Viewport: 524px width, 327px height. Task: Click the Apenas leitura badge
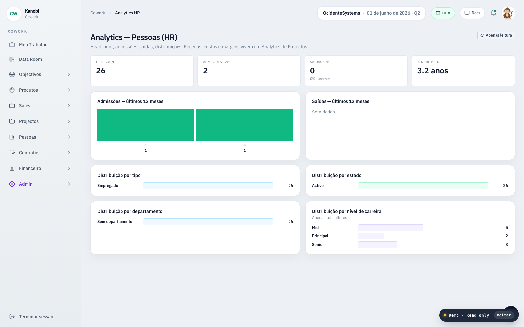click(496, 35)
